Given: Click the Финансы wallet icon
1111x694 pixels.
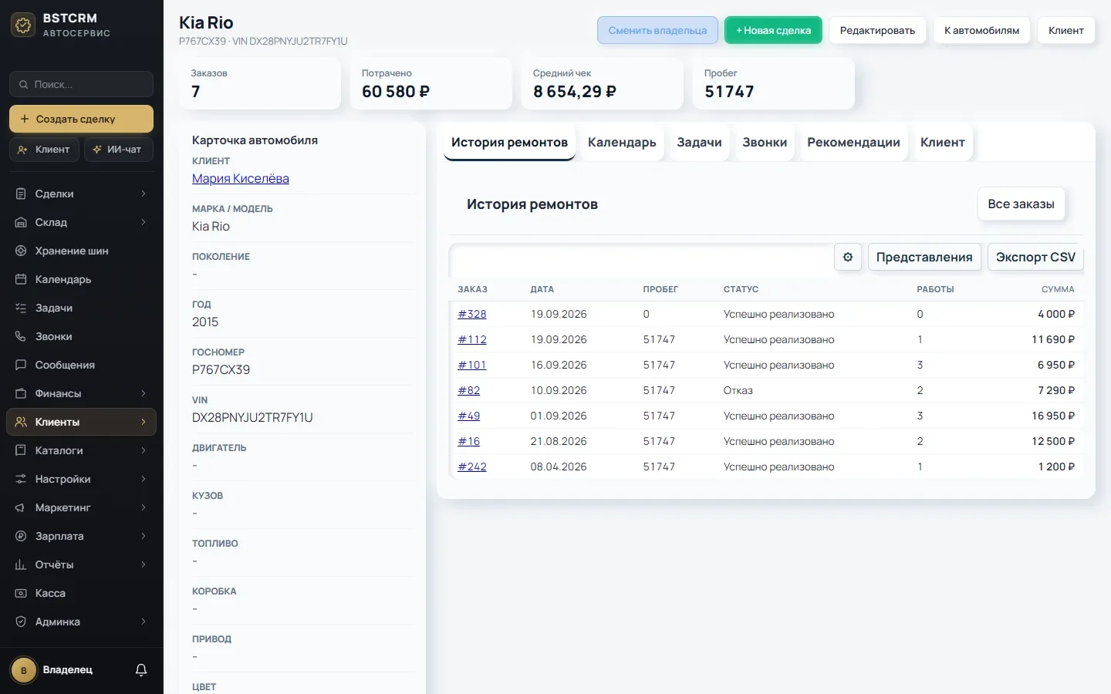Looking at the screenshot, I should tap(21, 393).
